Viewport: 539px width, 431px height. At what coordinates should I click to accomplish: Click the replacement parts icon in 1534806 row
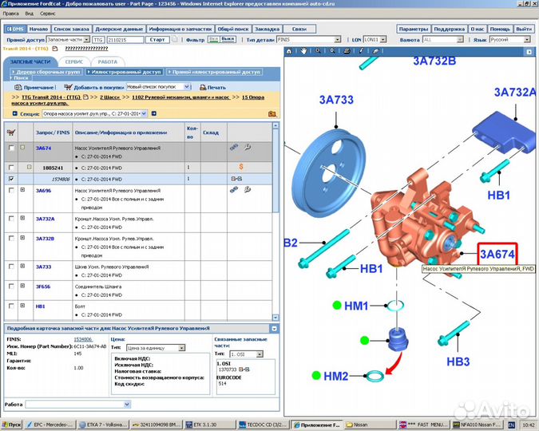(236, 179)
